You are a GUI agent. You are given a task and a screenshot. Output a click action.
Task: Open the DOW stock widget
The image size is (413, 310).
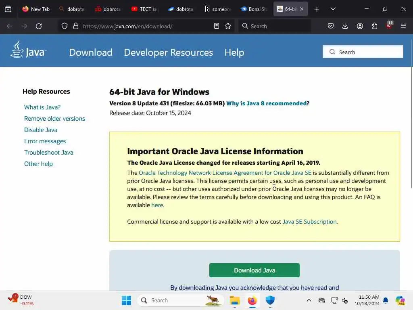(21, 300)
